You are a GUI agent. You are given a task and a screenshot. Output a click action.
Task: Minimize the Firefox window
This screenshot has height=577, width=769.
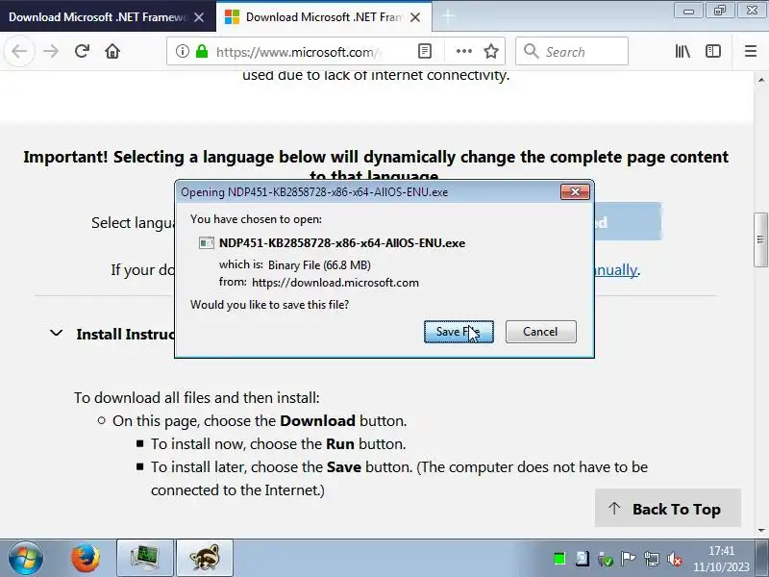point(688,11)
